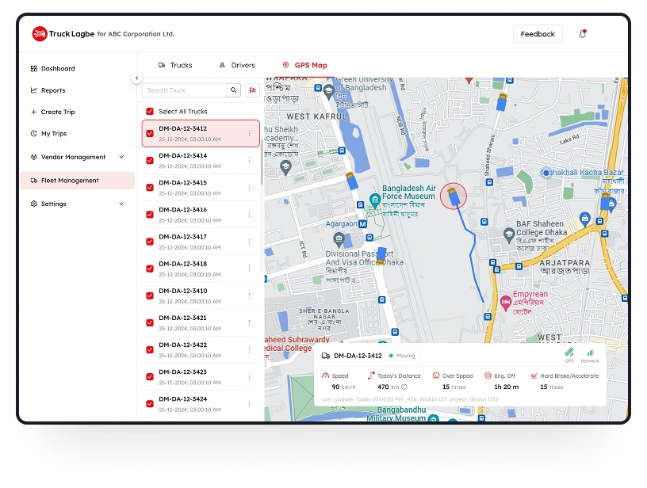Click info icon next to Today's Distance
The width and height of the screenshot is (647, 488).
404,387
